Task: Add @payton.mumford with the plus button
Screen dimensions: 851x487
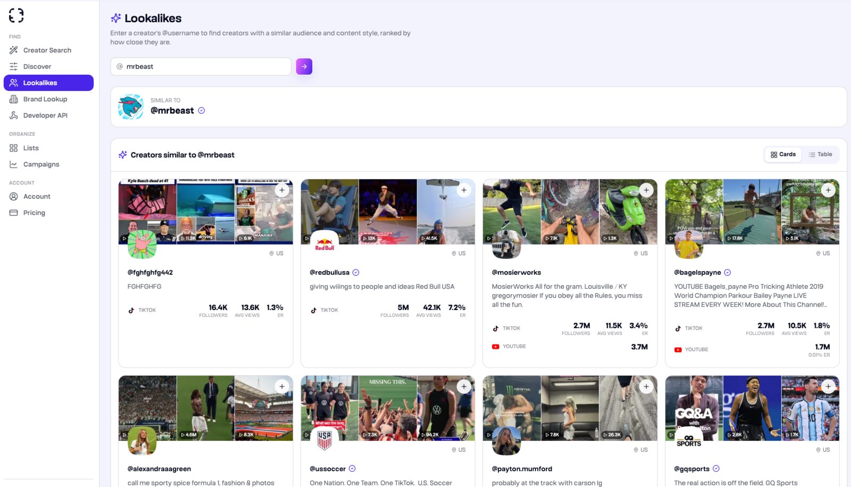Action: pyautogui.click(x=646, y=387)
